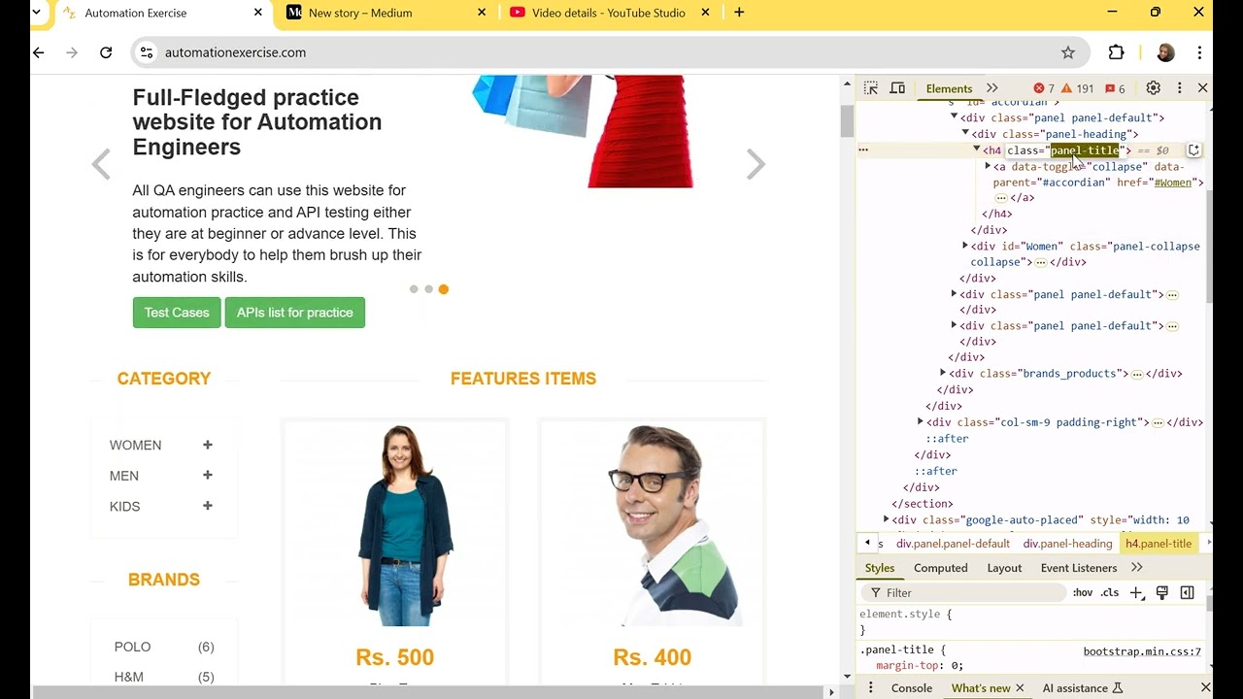Close the DevTools bottom drawer
Image resolution: width=1243 pixels, height=699 pixels.
pos(1205,687)
